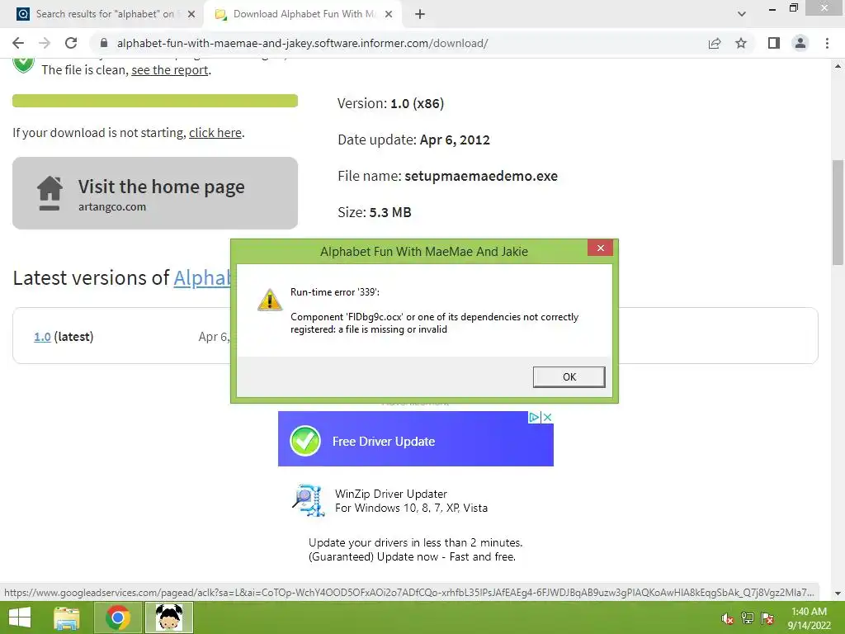
Task: Click the muted volume tray icon
Action: click(728, 618)
